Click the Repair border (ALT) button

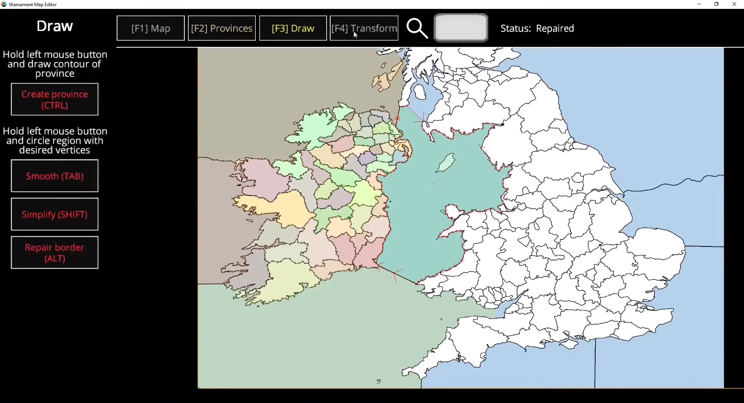55,253
